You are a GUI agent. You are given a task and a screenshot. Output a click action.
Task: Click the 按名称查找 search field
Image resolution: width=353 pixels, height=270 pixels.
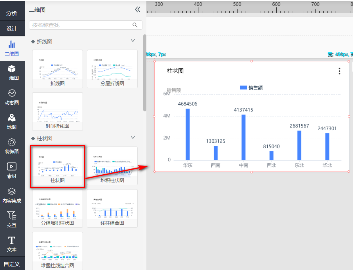pyautogui.click(x=80, y=25)
